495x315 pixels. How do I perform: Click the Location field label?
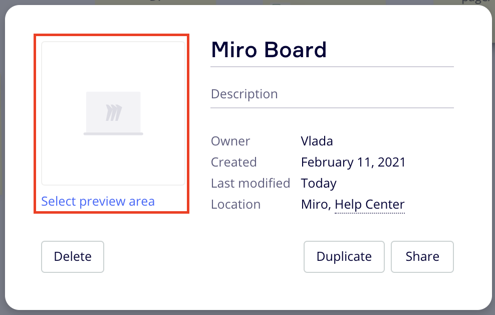tap(235, 205)
